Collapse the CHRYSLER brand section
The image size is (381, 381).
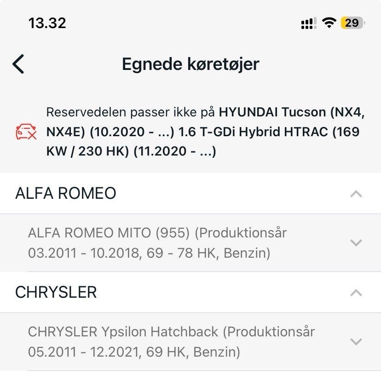pos(356,293)
